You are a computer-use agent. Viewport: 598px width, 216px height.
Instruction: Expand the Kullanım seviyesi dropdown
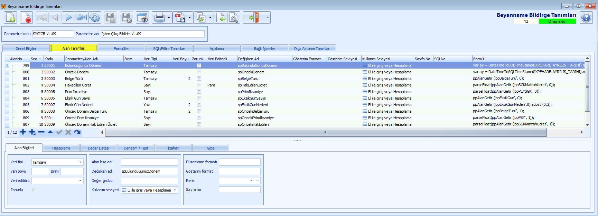click(175, 190)
